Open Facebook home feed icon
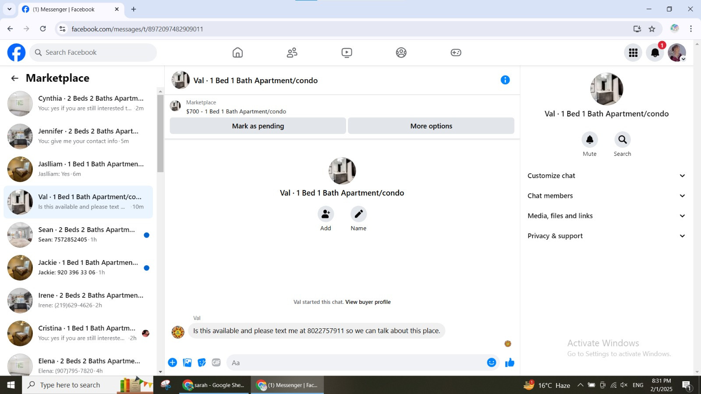 point(237,53)
